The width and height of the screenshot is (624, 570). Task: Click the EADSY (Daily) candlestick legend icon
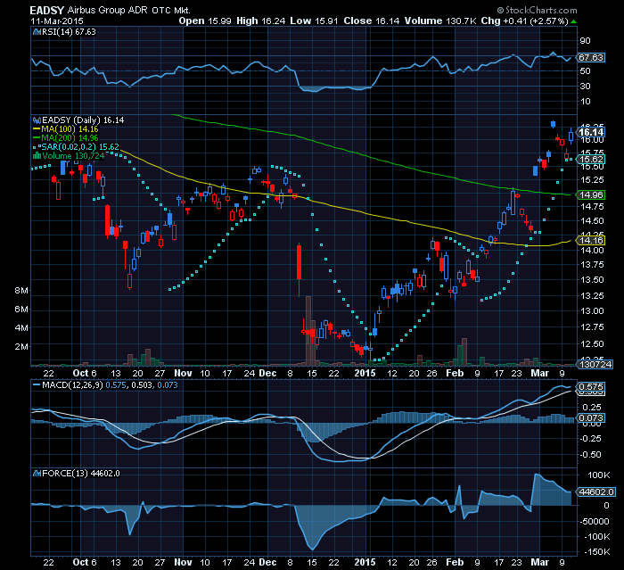(x=37, y=120)
